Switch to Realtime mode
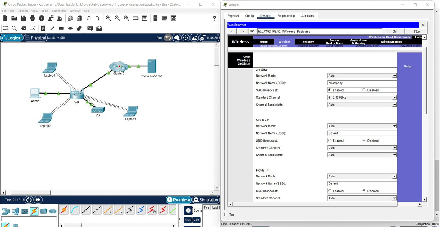440x227 pixels. (x=179, y=200)
